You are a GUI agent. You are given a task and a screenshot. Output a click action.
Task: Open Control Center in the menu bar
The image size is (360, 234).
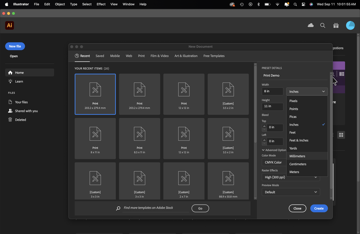point(303,4)
